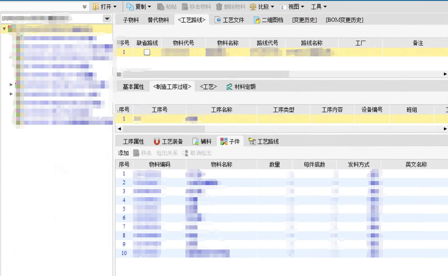Click the 删除物料 trash button
This screenshot has height=276, width=448.
231,7
